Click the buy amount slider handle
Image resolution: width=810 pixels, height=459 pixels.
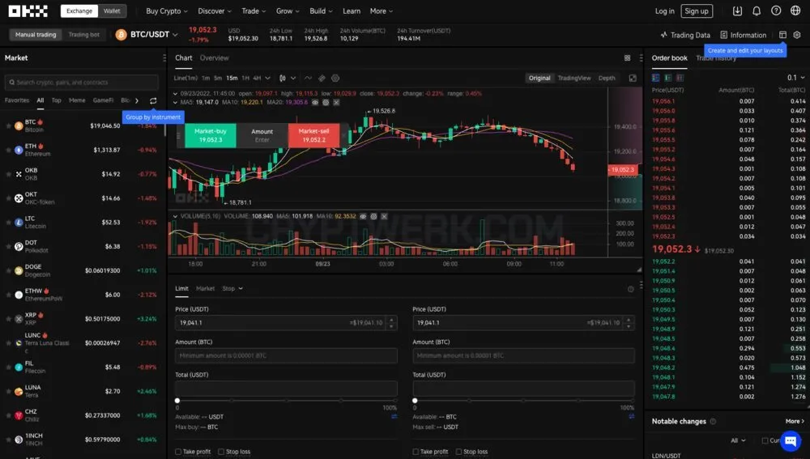click(x=177, y=401)
